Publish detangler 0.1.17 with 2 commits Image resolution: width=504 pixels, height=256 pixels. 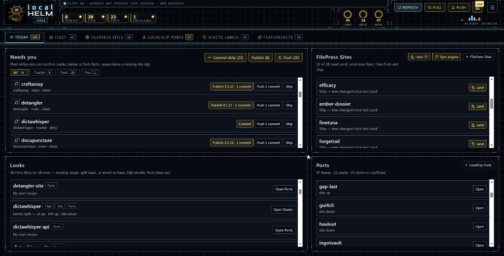(231, 105)
